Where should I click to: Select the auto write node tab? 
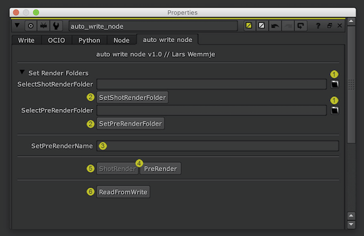[167, 40]
